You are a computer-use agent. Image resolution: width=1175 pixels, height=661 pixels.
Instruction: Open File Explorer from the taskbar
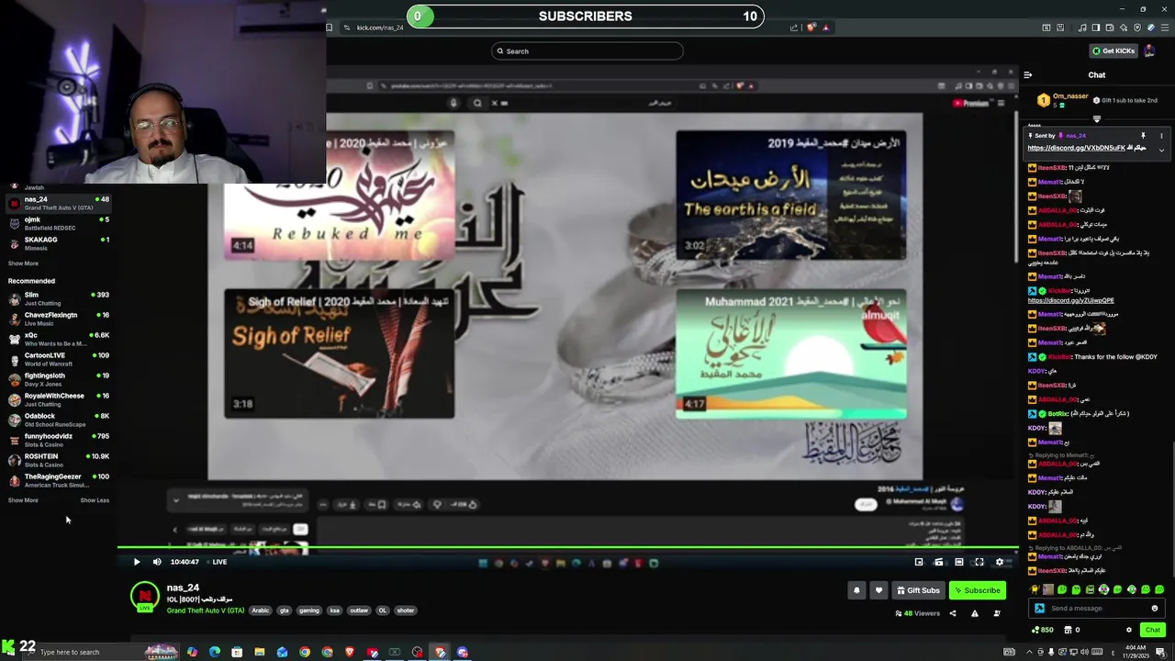260,652
